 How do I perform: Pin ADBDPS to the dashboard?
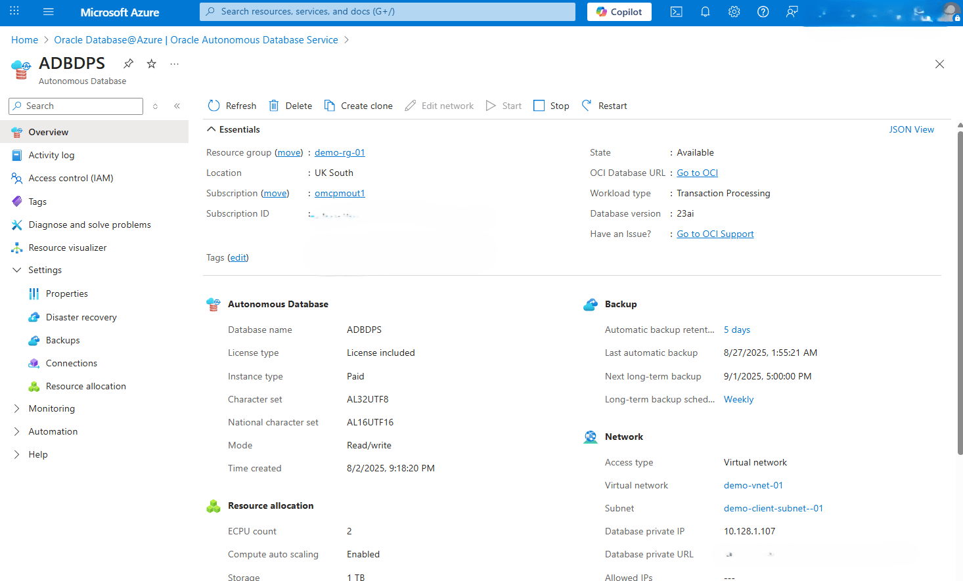pos(127,64)
